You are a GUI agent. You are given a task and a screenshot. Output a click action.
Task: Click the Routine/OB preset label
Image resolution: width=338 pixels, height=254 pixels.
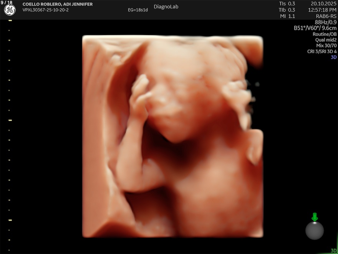tap(325, 34)
